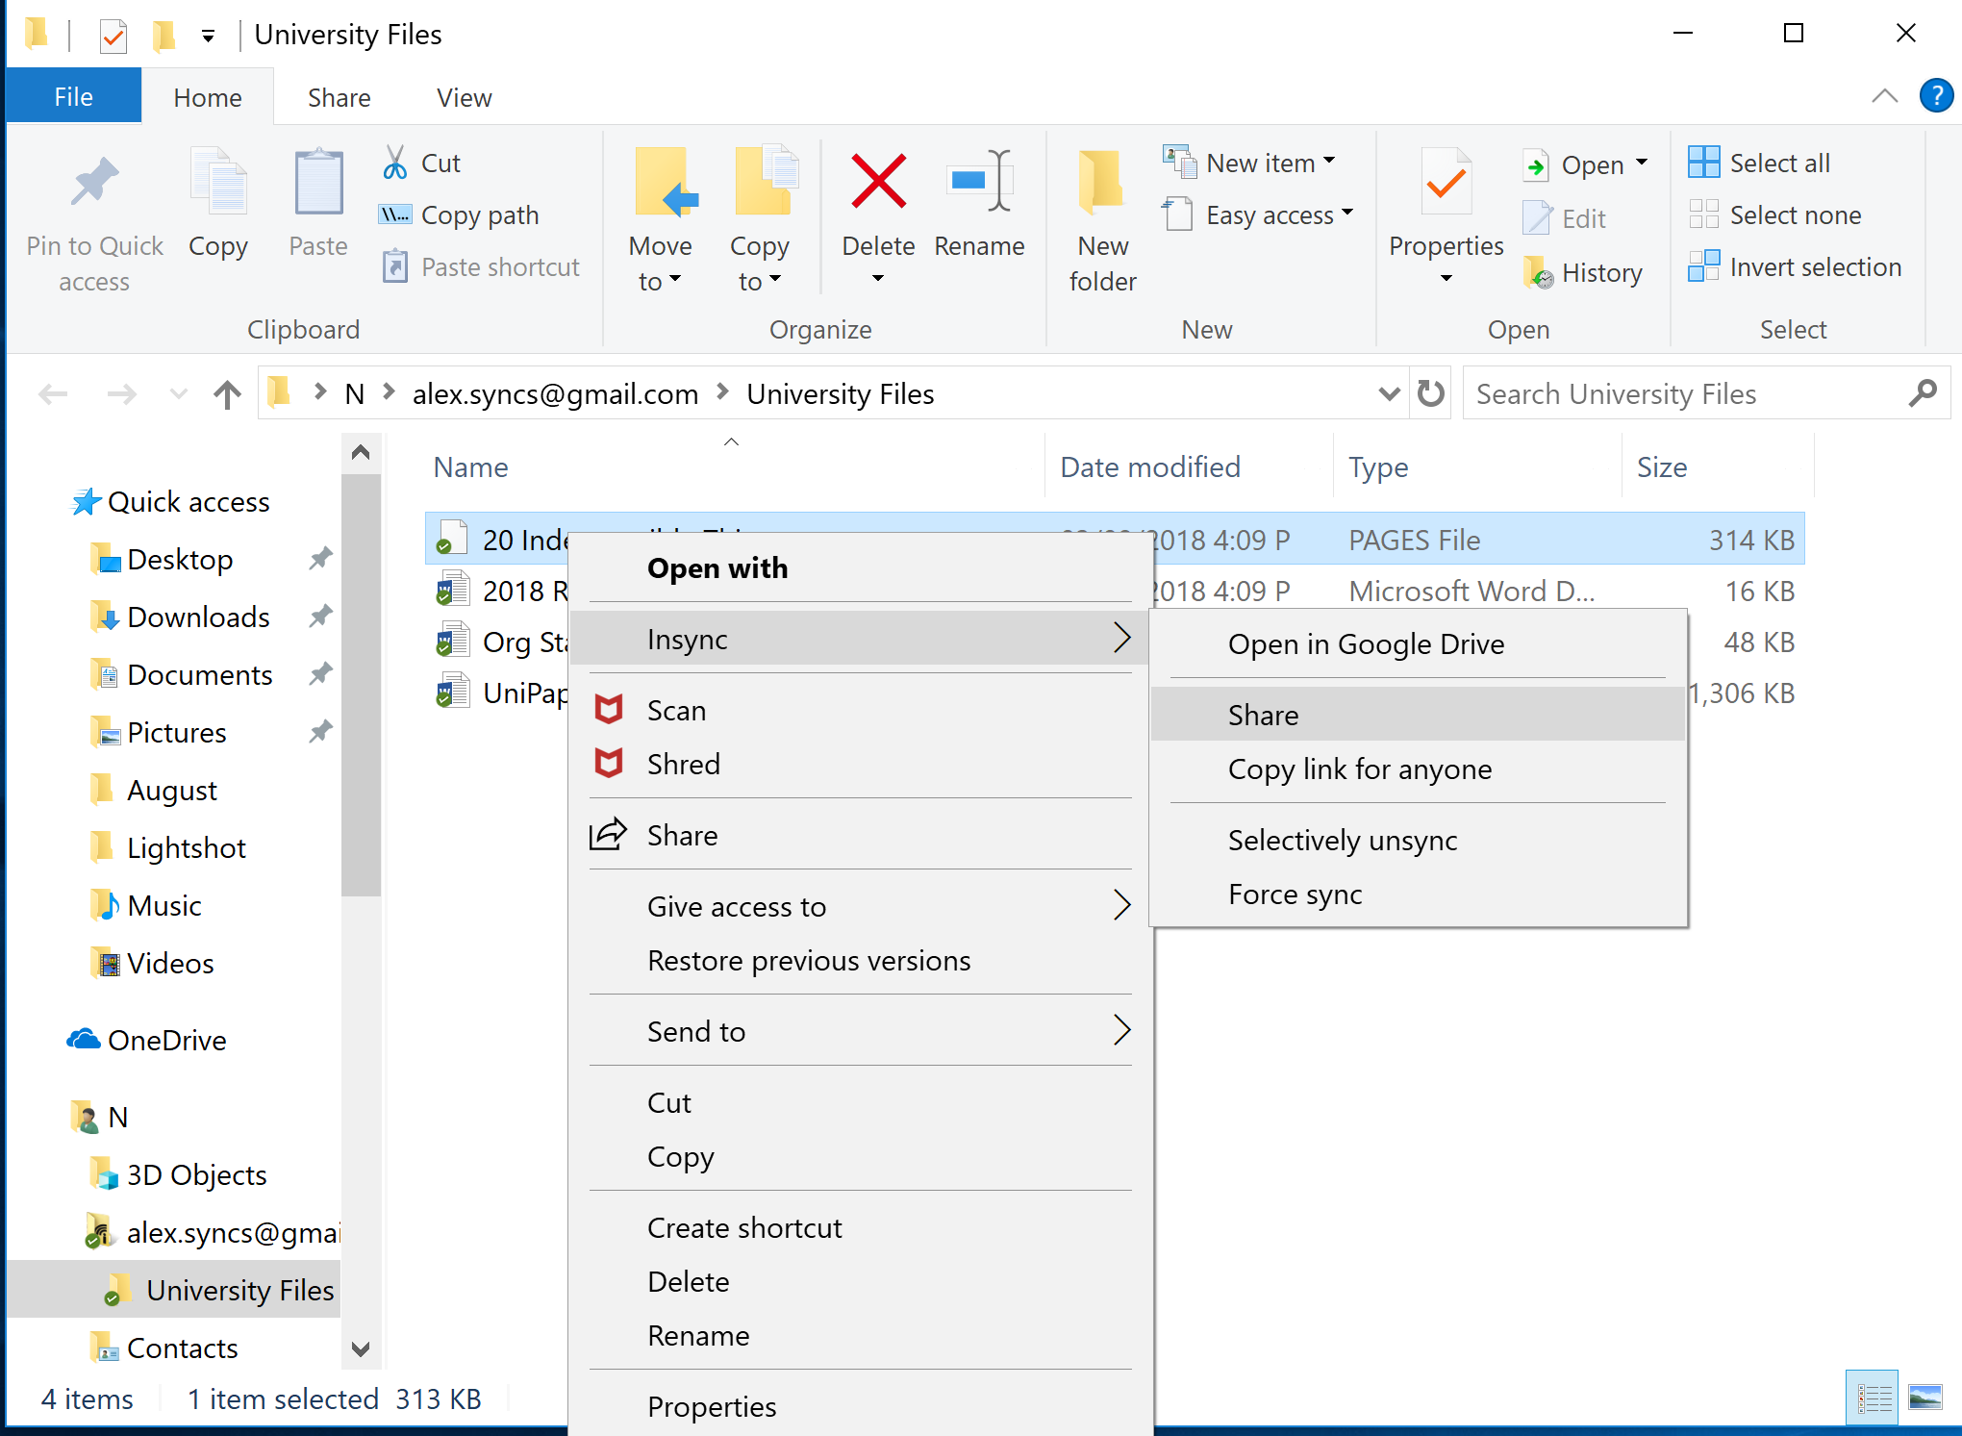Image resolution: width=1962 pixels, height=1436 pixels.
Task: Expand the Insync submenu arrow
Action: click(x=1121, y=637)
